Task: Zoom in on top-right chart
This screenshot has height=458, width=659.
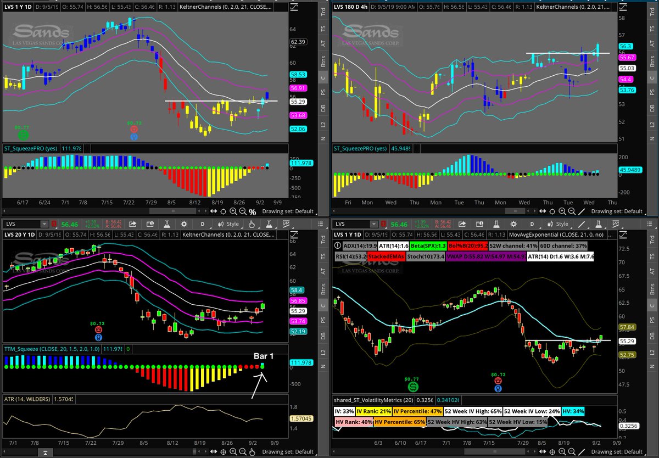Action: [562, 211]
